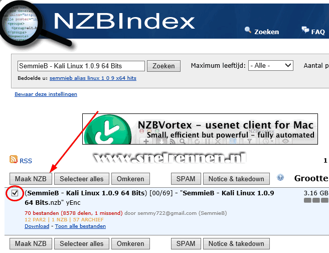The width and height of the screenshot is (329, 253).
Task: Click the top SPAM button
Action: (x=186, y=179)
